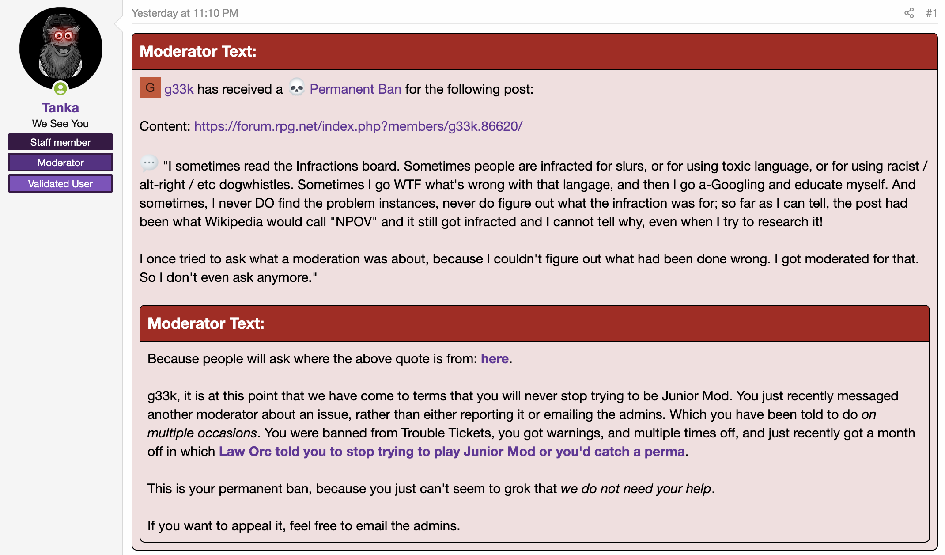945x555 pixels.
Task: Click the Staff member banner
Action: coord(60,142)
